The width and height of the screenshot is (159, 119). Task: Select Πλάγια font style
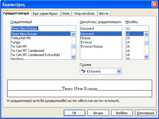[101, 38]
